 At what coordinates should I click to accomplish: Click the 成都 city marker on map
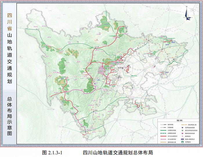[123, 68]
